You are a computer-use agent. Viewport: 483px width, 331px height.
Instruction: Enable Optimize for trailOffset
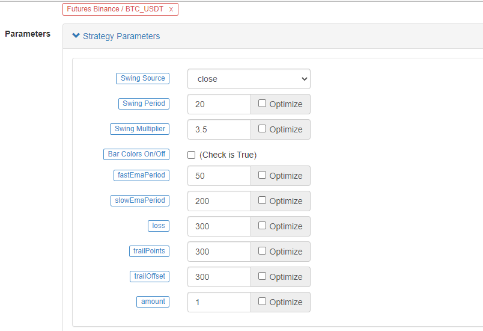263,276
